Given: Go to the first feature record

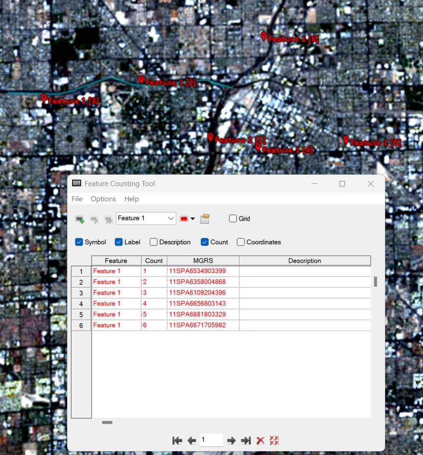Looking at the screenshot, I should (x=177, y=440).
